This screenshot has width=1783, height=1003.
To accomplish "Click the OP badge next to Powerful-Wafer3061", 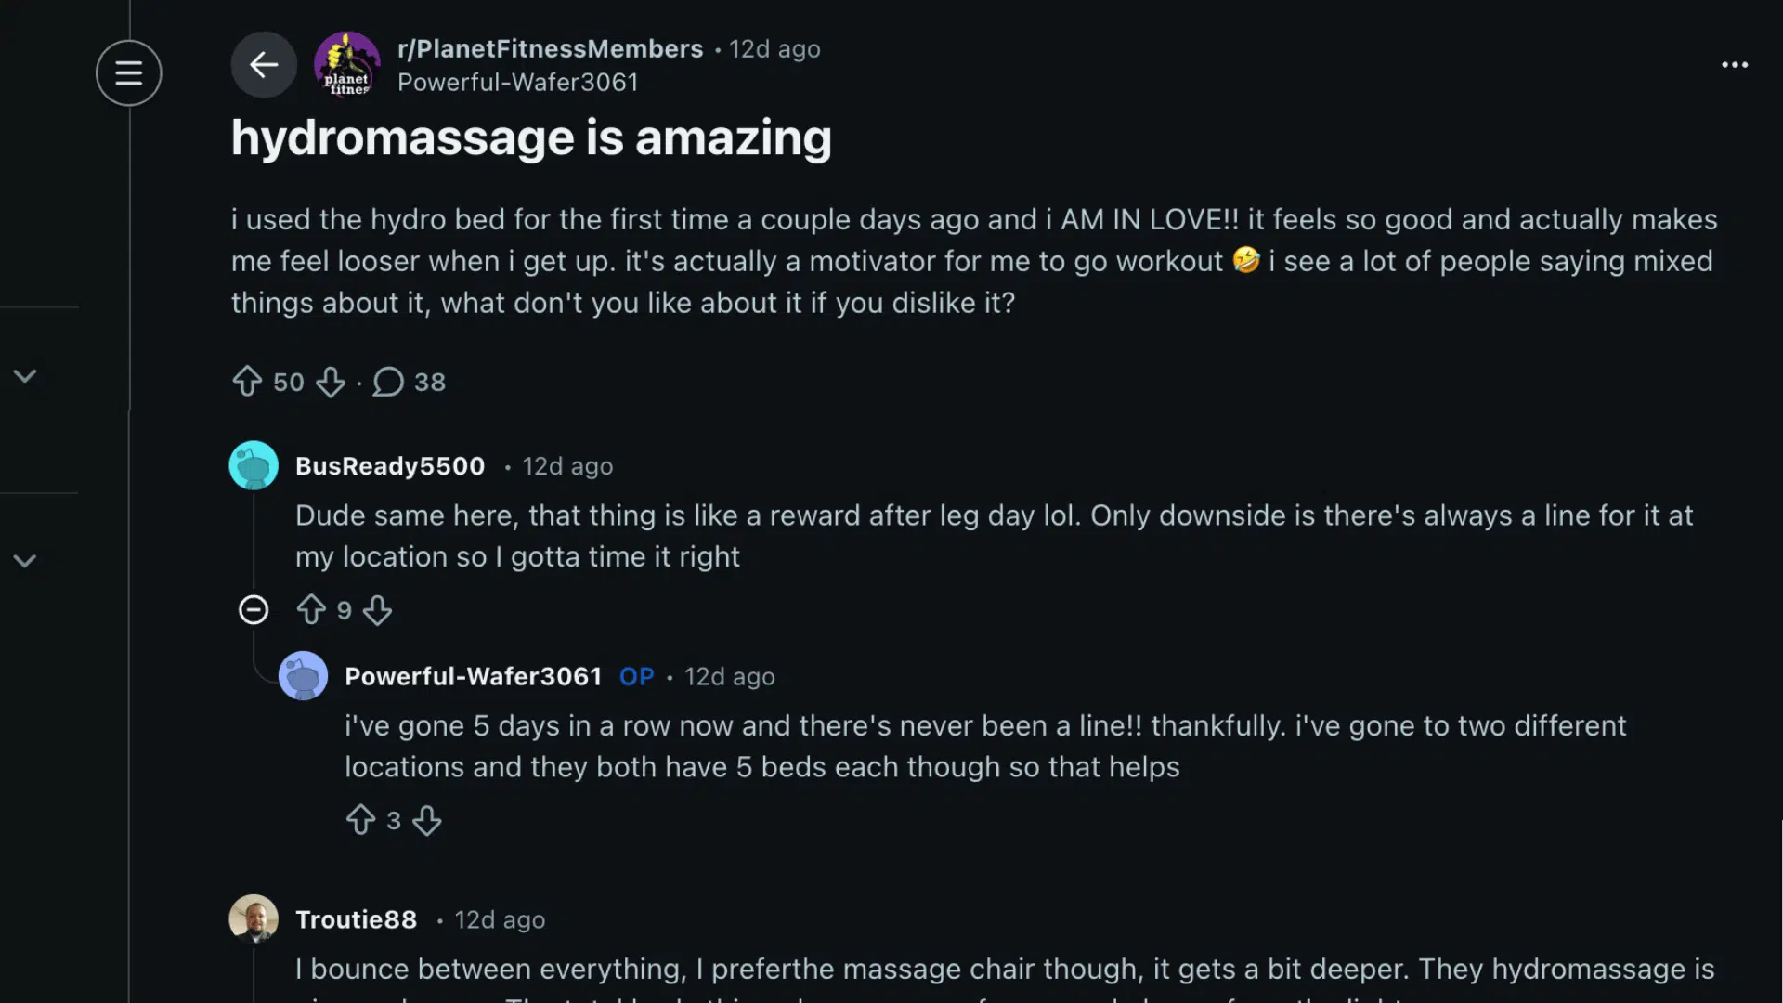I will (x=637, y=676).
